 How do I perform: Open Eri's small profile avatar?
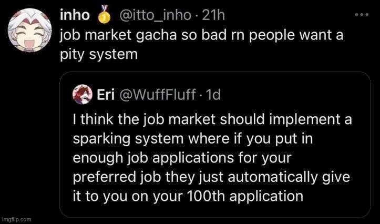point(83,94)
